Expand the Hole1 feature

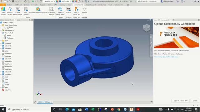(x=1, y=51)
